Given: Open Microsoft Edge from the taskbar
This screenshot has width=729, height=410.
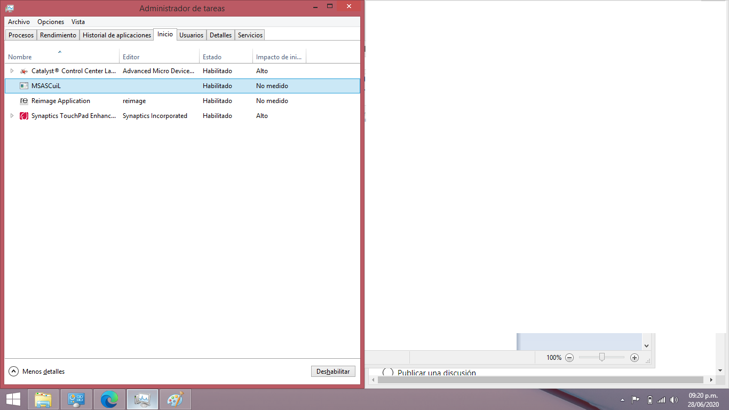Looking at the screenshot, I should pyautogui.click(x=109, y=399).
